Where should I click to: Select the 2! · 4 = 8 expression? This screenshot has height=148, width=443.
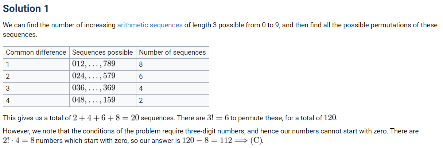point(19,141)
